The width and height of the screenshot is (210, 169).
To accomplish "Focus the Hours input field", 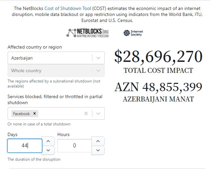I will point(75,146).
